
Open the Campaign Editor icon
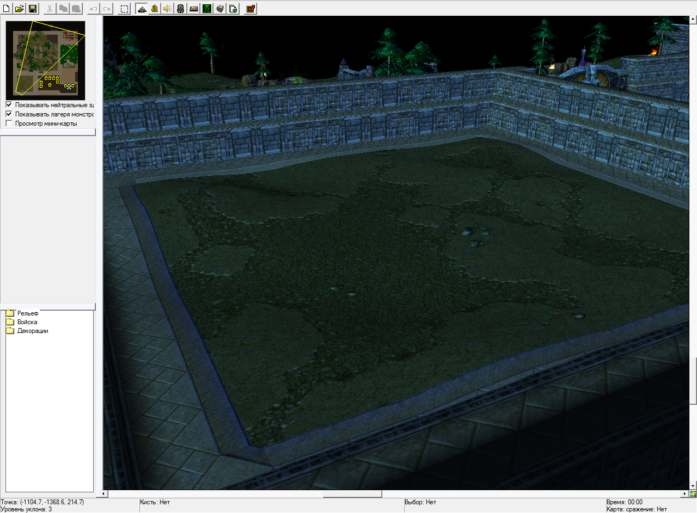[194, 9]
